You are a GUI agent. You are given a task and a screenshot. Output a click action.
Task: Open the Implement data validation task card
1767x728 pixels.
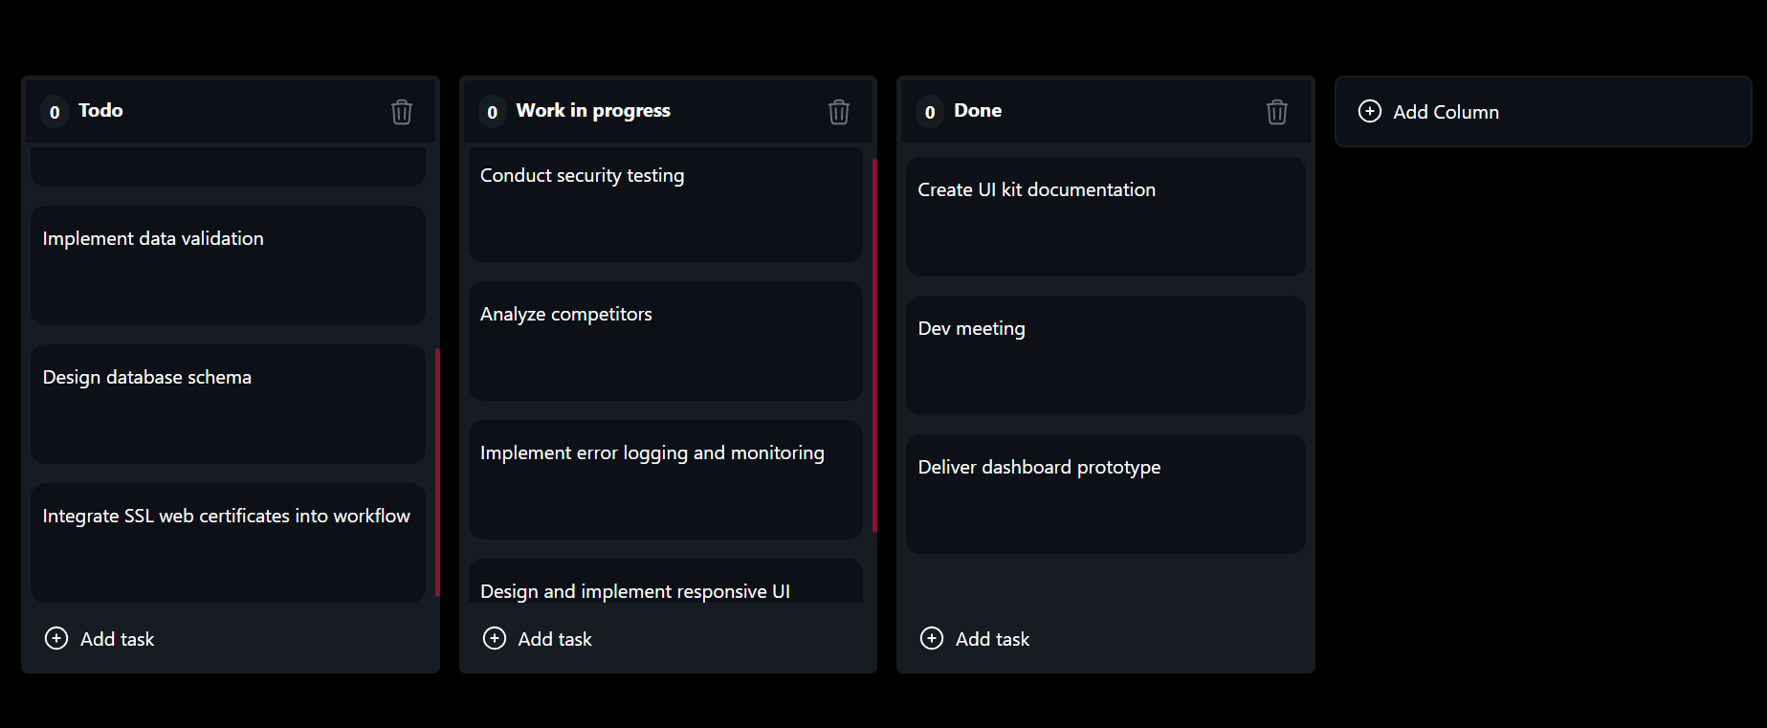228,265
